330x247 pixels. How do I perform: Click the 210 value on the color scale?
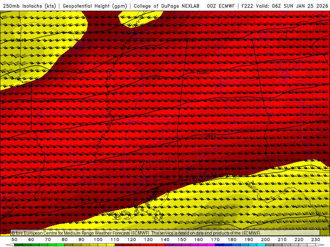tap(282, 240)
